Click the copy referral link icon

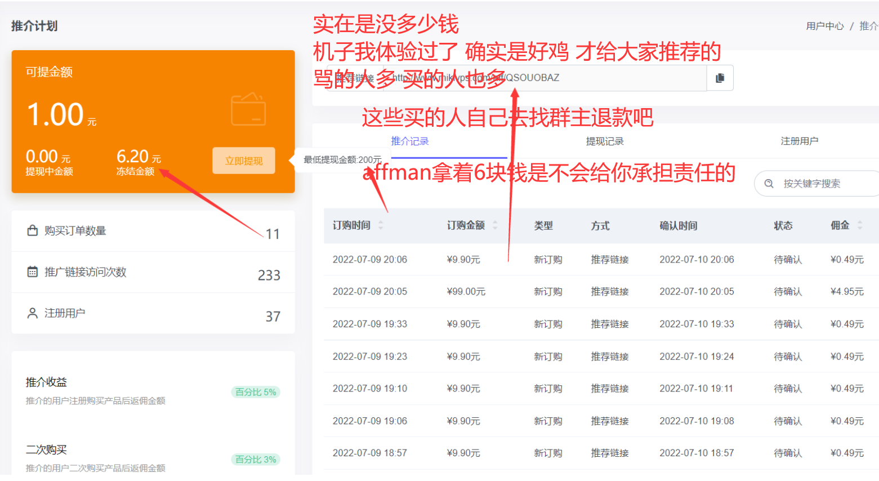click(720, 78)
